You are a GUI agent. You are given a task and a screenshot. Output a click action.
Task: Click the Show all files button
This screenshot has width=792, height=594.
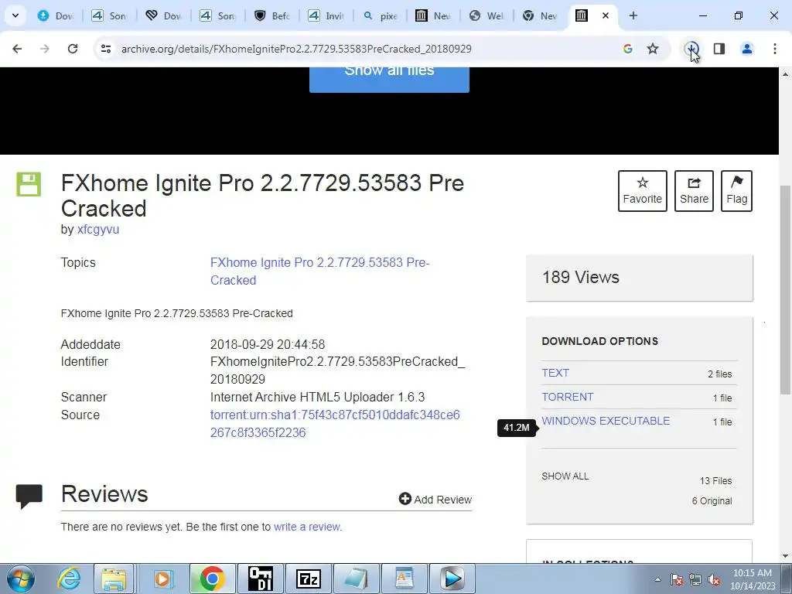pyautogui.click(x=389, y=80)
